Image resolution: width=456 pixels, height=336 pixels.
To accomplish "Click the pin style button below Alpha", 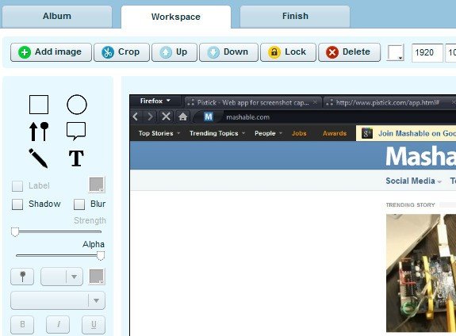I will pos(22,277).
